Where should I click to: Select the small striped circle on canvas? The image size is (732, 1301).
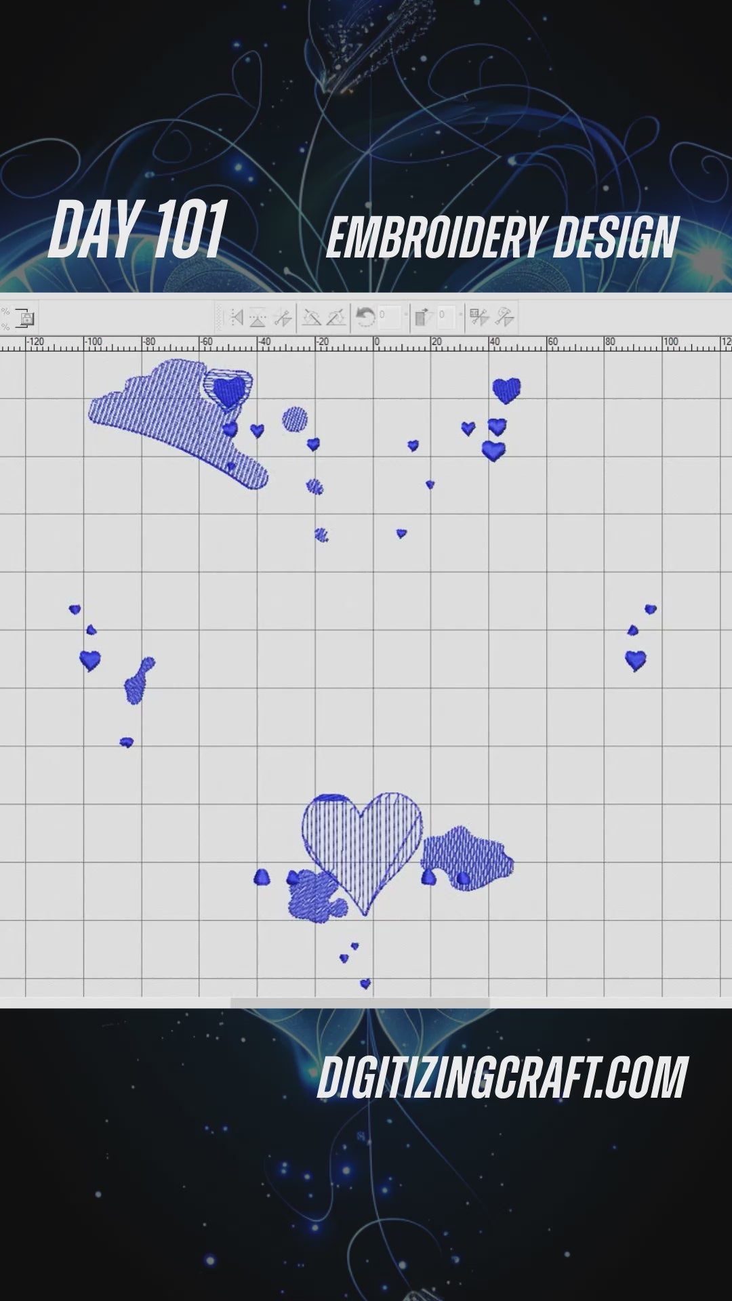(295, 419)
